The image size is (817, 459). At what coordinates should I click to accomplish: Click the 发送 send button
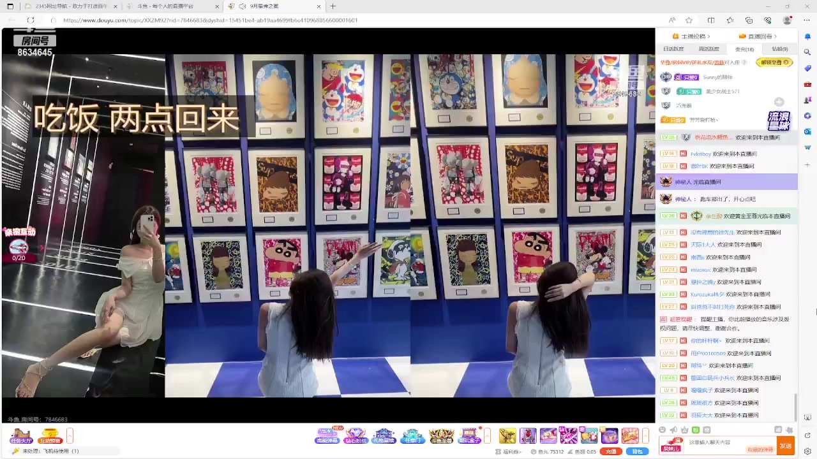point(785,446)
